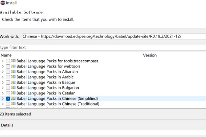Click the '23 items selected' status text
This screenshot has width=206, height=137.
coord(15,114)
